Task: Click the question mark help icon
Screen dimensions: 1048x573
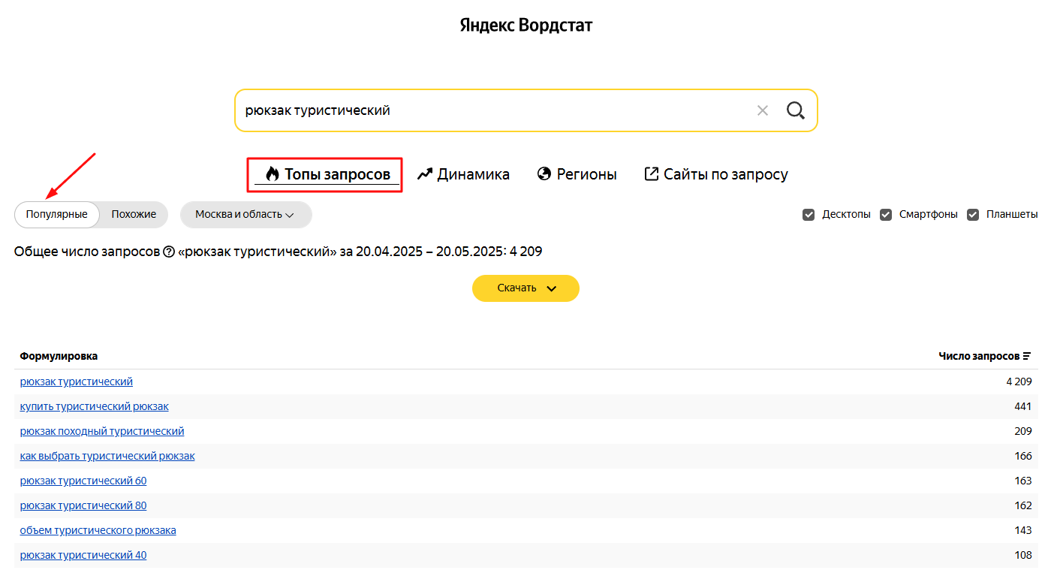Action: tap(169, 252)
